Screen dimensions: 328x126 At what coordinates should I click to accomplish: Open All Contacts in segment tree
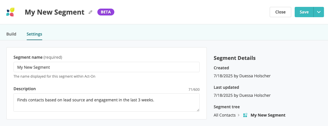224,115
